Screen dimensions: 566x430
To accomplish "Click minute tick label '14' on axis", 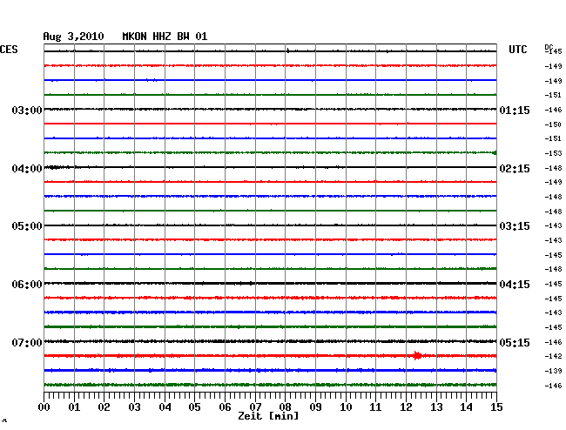I will click(x=467, y=407).
